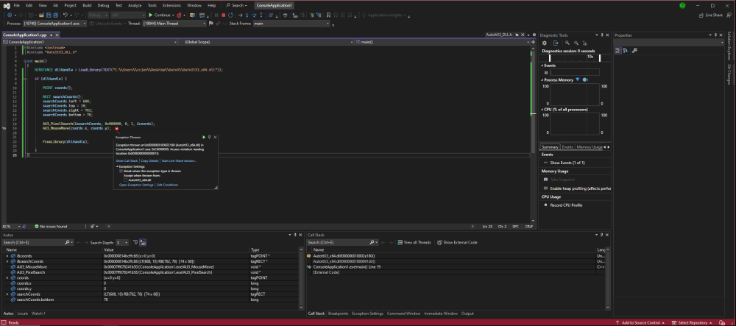Click Zoom Out icon in Diagnostic Tools

[576, 43]
